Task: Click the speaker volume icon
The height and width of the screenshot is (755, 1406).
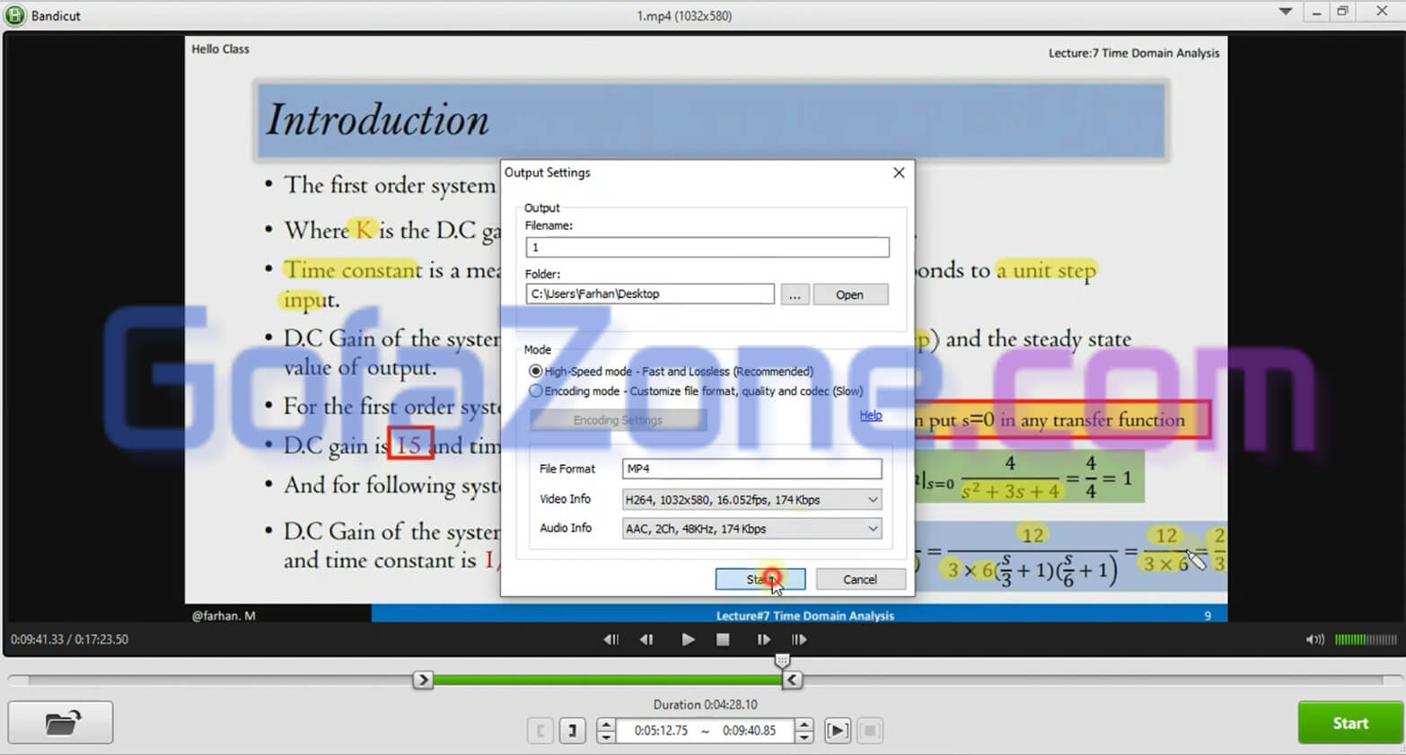Action: coord(1314,640)
